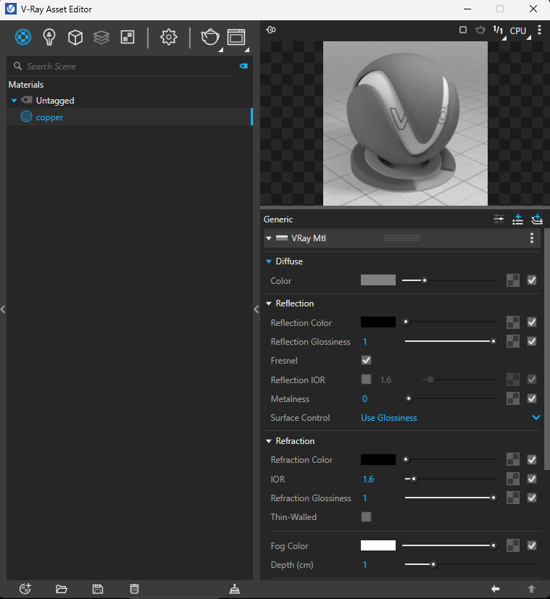Viewport: 550px width, 599px height.
Task: Toggle Diffuse Color texture checkbox
Action: tap(532, 280)
